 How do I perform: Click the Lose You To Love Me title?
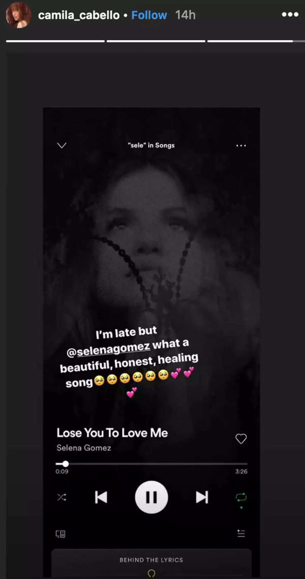point(112,433)
